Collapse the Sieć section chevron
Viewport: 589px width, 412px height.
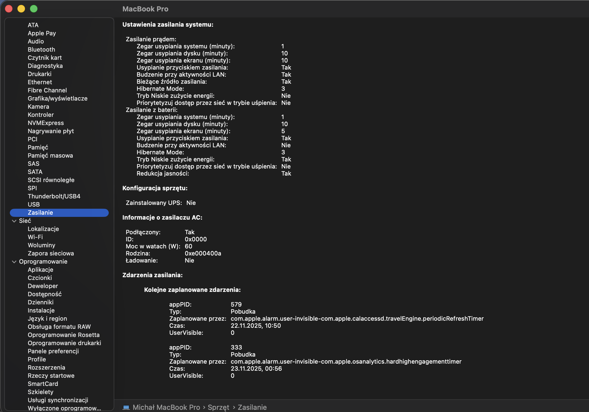tap(14, 221)
